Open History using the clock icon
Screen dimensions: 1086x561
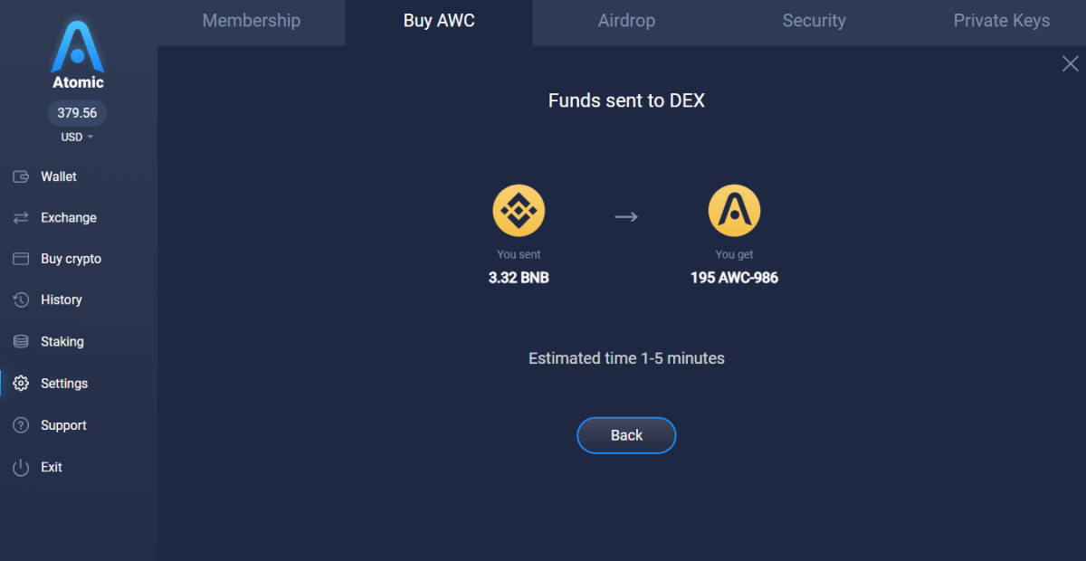[x=21, y=300]
